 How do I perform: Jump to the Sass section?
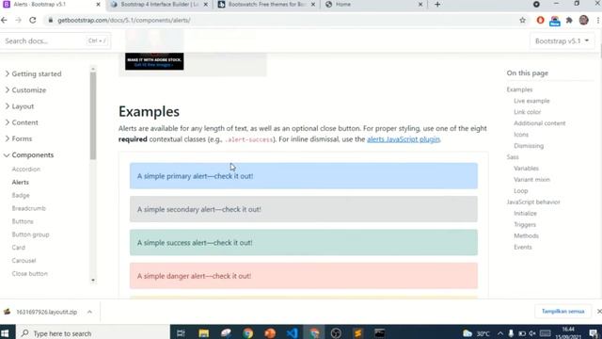click(x=513, y=157)
